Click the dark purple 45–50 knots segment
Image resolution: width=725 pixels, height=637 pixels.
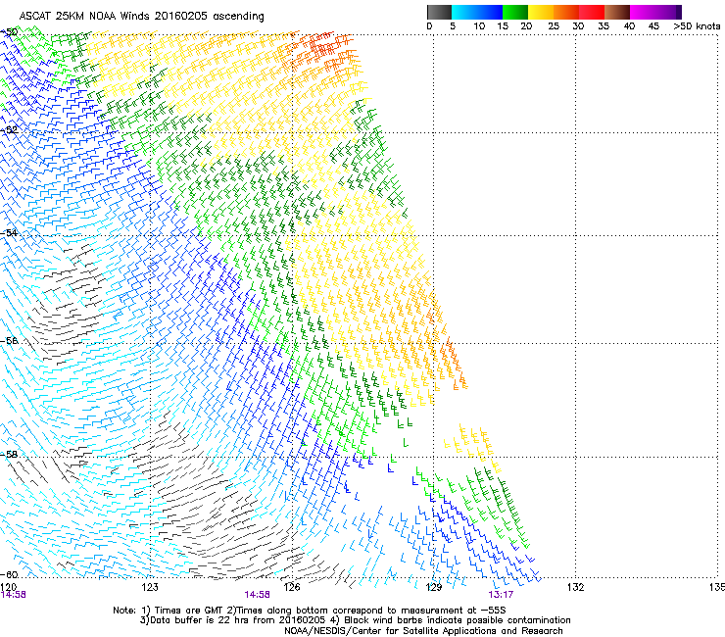pos(668,12)
